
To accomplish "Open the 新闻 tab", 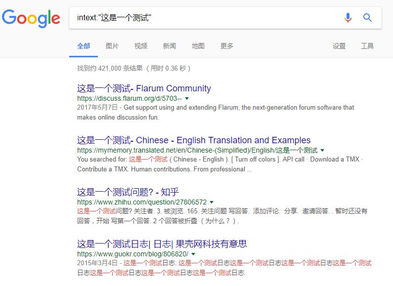I will click(x=170, y=46).
